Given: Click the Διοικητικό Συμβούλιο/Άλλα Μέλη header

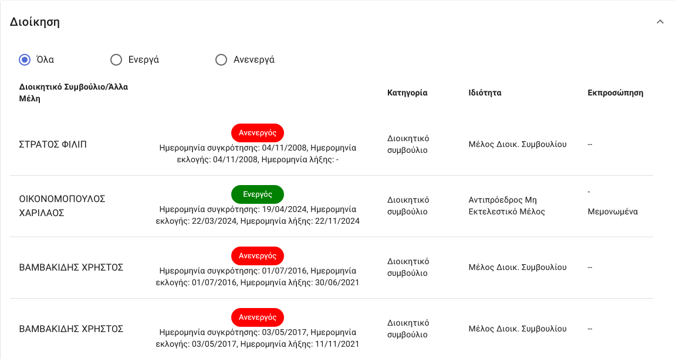Looking at the screenshot, I should [x=73, y=93].
